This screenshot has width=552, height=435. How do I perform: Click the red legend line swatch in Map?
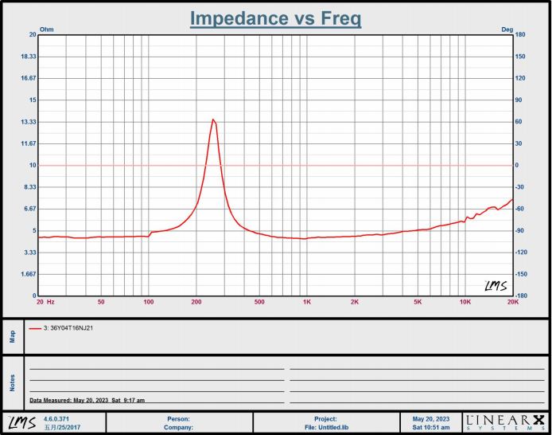click(35, 328)
